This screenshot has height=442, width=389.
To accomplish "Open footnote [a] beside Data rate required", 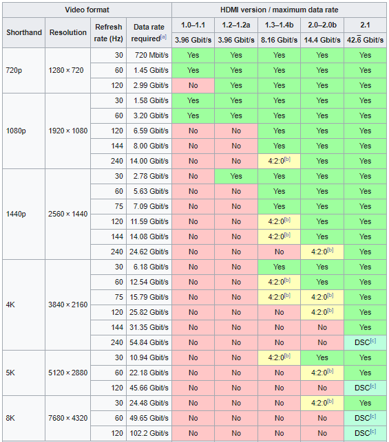I will pos(163,37).
